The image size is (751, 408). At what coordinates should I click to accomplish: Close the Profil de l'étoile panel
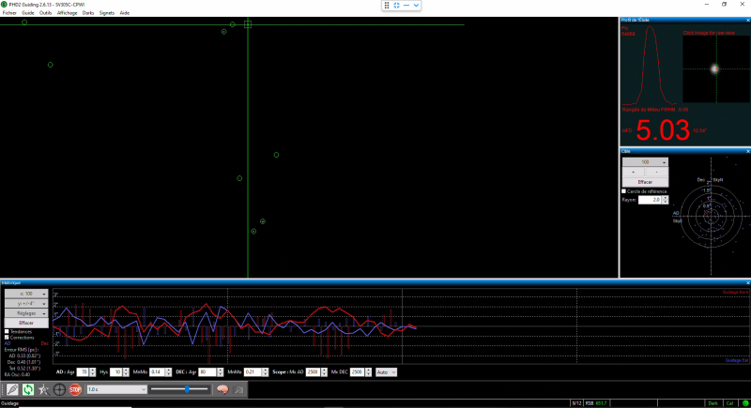point(747,20)
